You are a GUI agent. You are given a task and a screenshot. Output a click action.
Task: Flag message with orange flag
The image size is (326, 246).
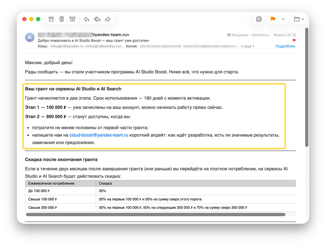tap(273, 19)
